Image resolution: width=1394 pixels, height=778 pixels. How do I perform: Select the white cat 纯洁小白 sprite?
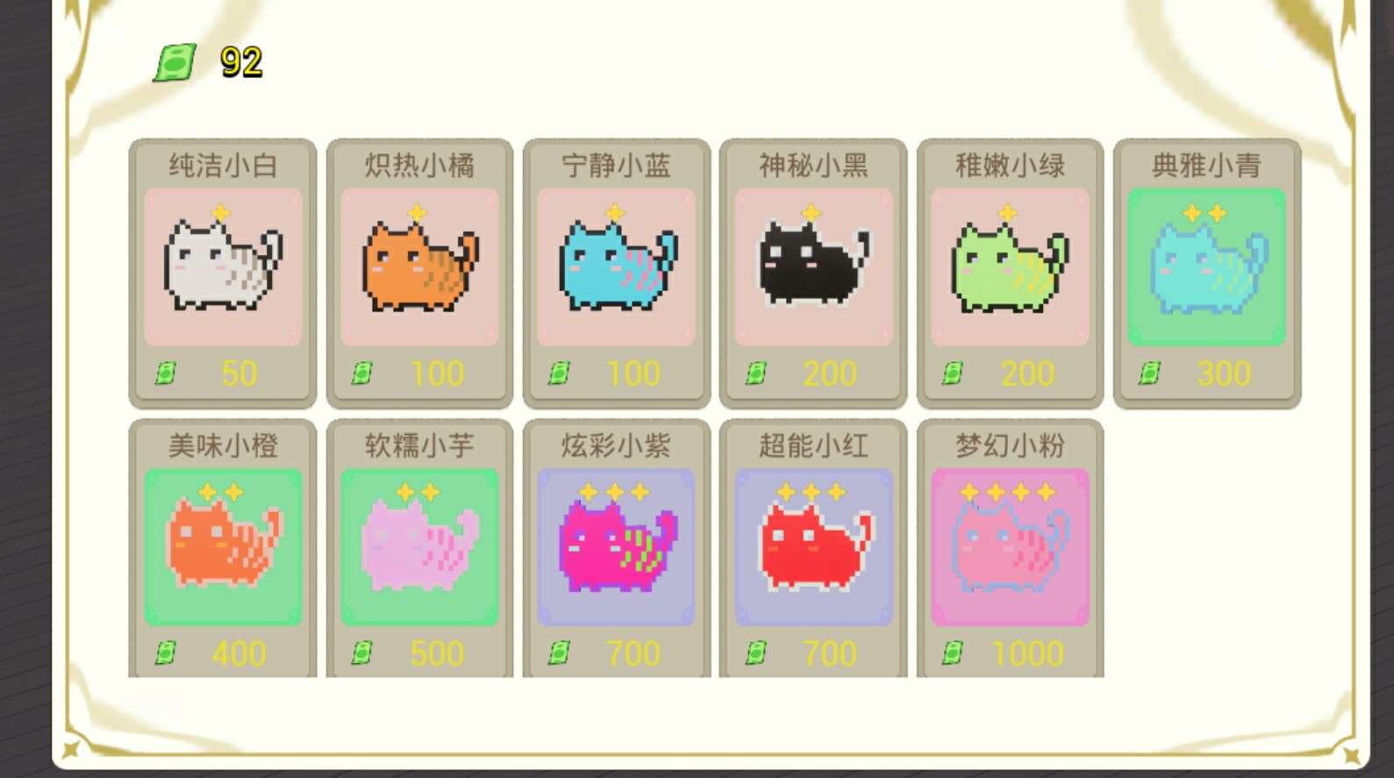coord(224,266)
